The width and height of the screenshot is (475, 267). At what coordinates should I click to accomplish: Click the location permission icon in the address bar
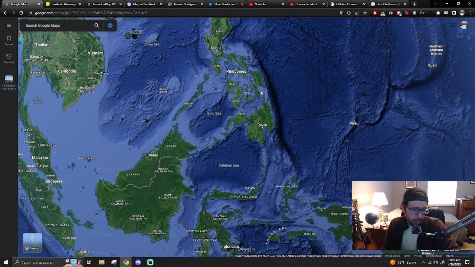tap(341, 13)
